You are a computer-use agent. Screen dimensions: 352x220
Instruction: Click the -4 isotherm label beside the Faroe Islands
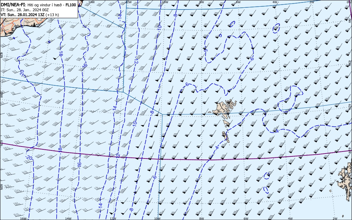(216, 148)
